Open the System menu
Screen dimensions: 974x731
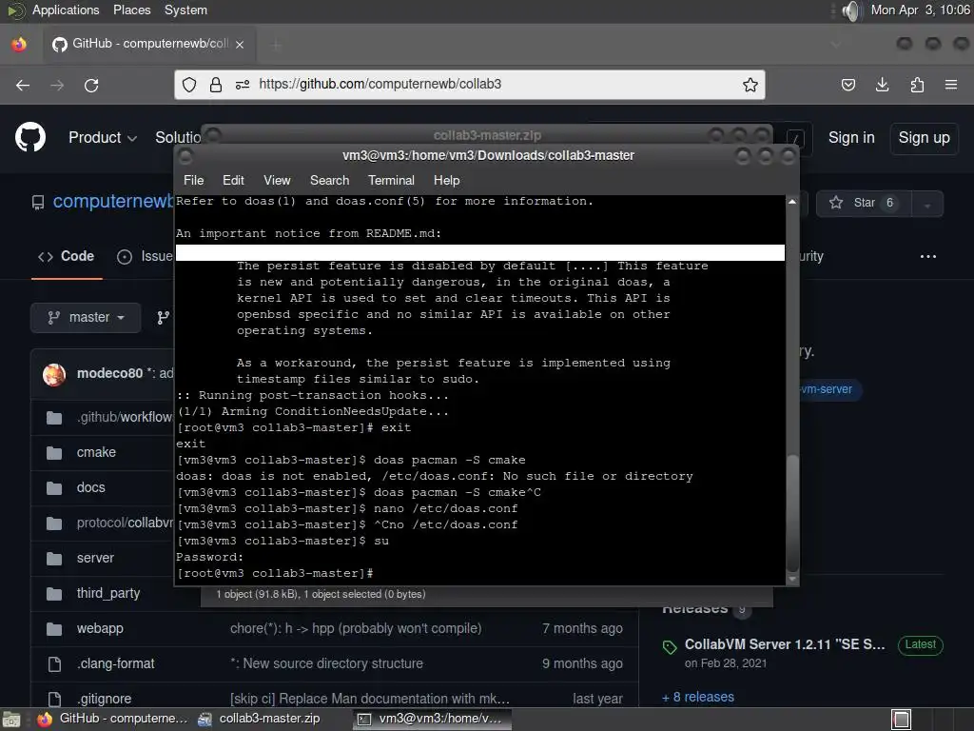[x=185, y=10]
